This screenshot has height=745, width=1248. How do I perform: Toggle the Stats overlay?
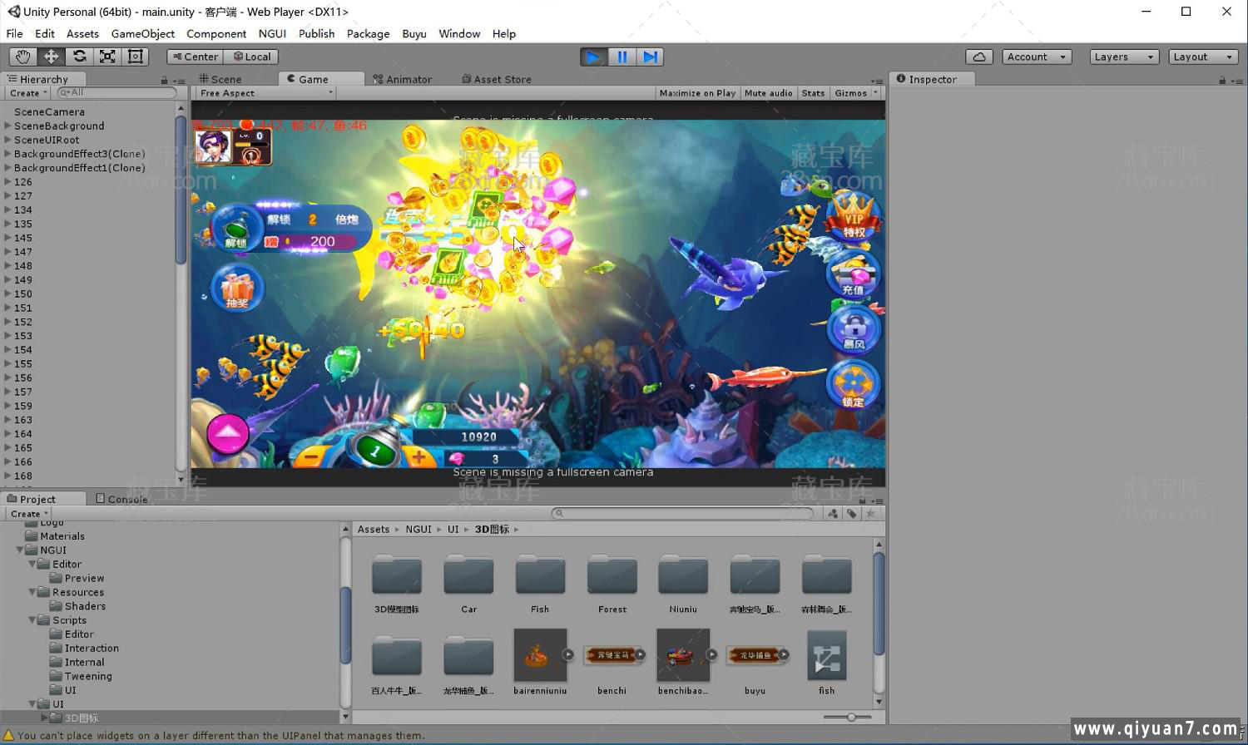pos(813,92)
